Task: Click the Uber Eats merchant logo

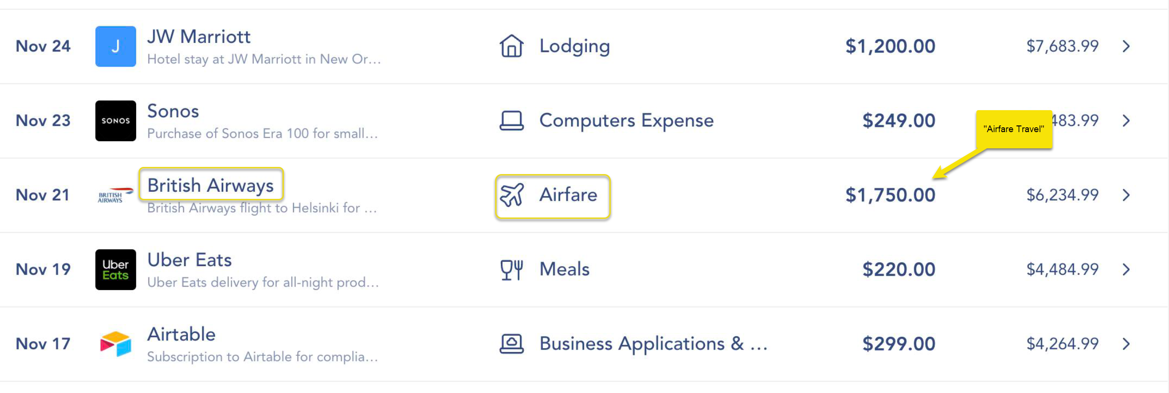Action: tap(115, 269)
